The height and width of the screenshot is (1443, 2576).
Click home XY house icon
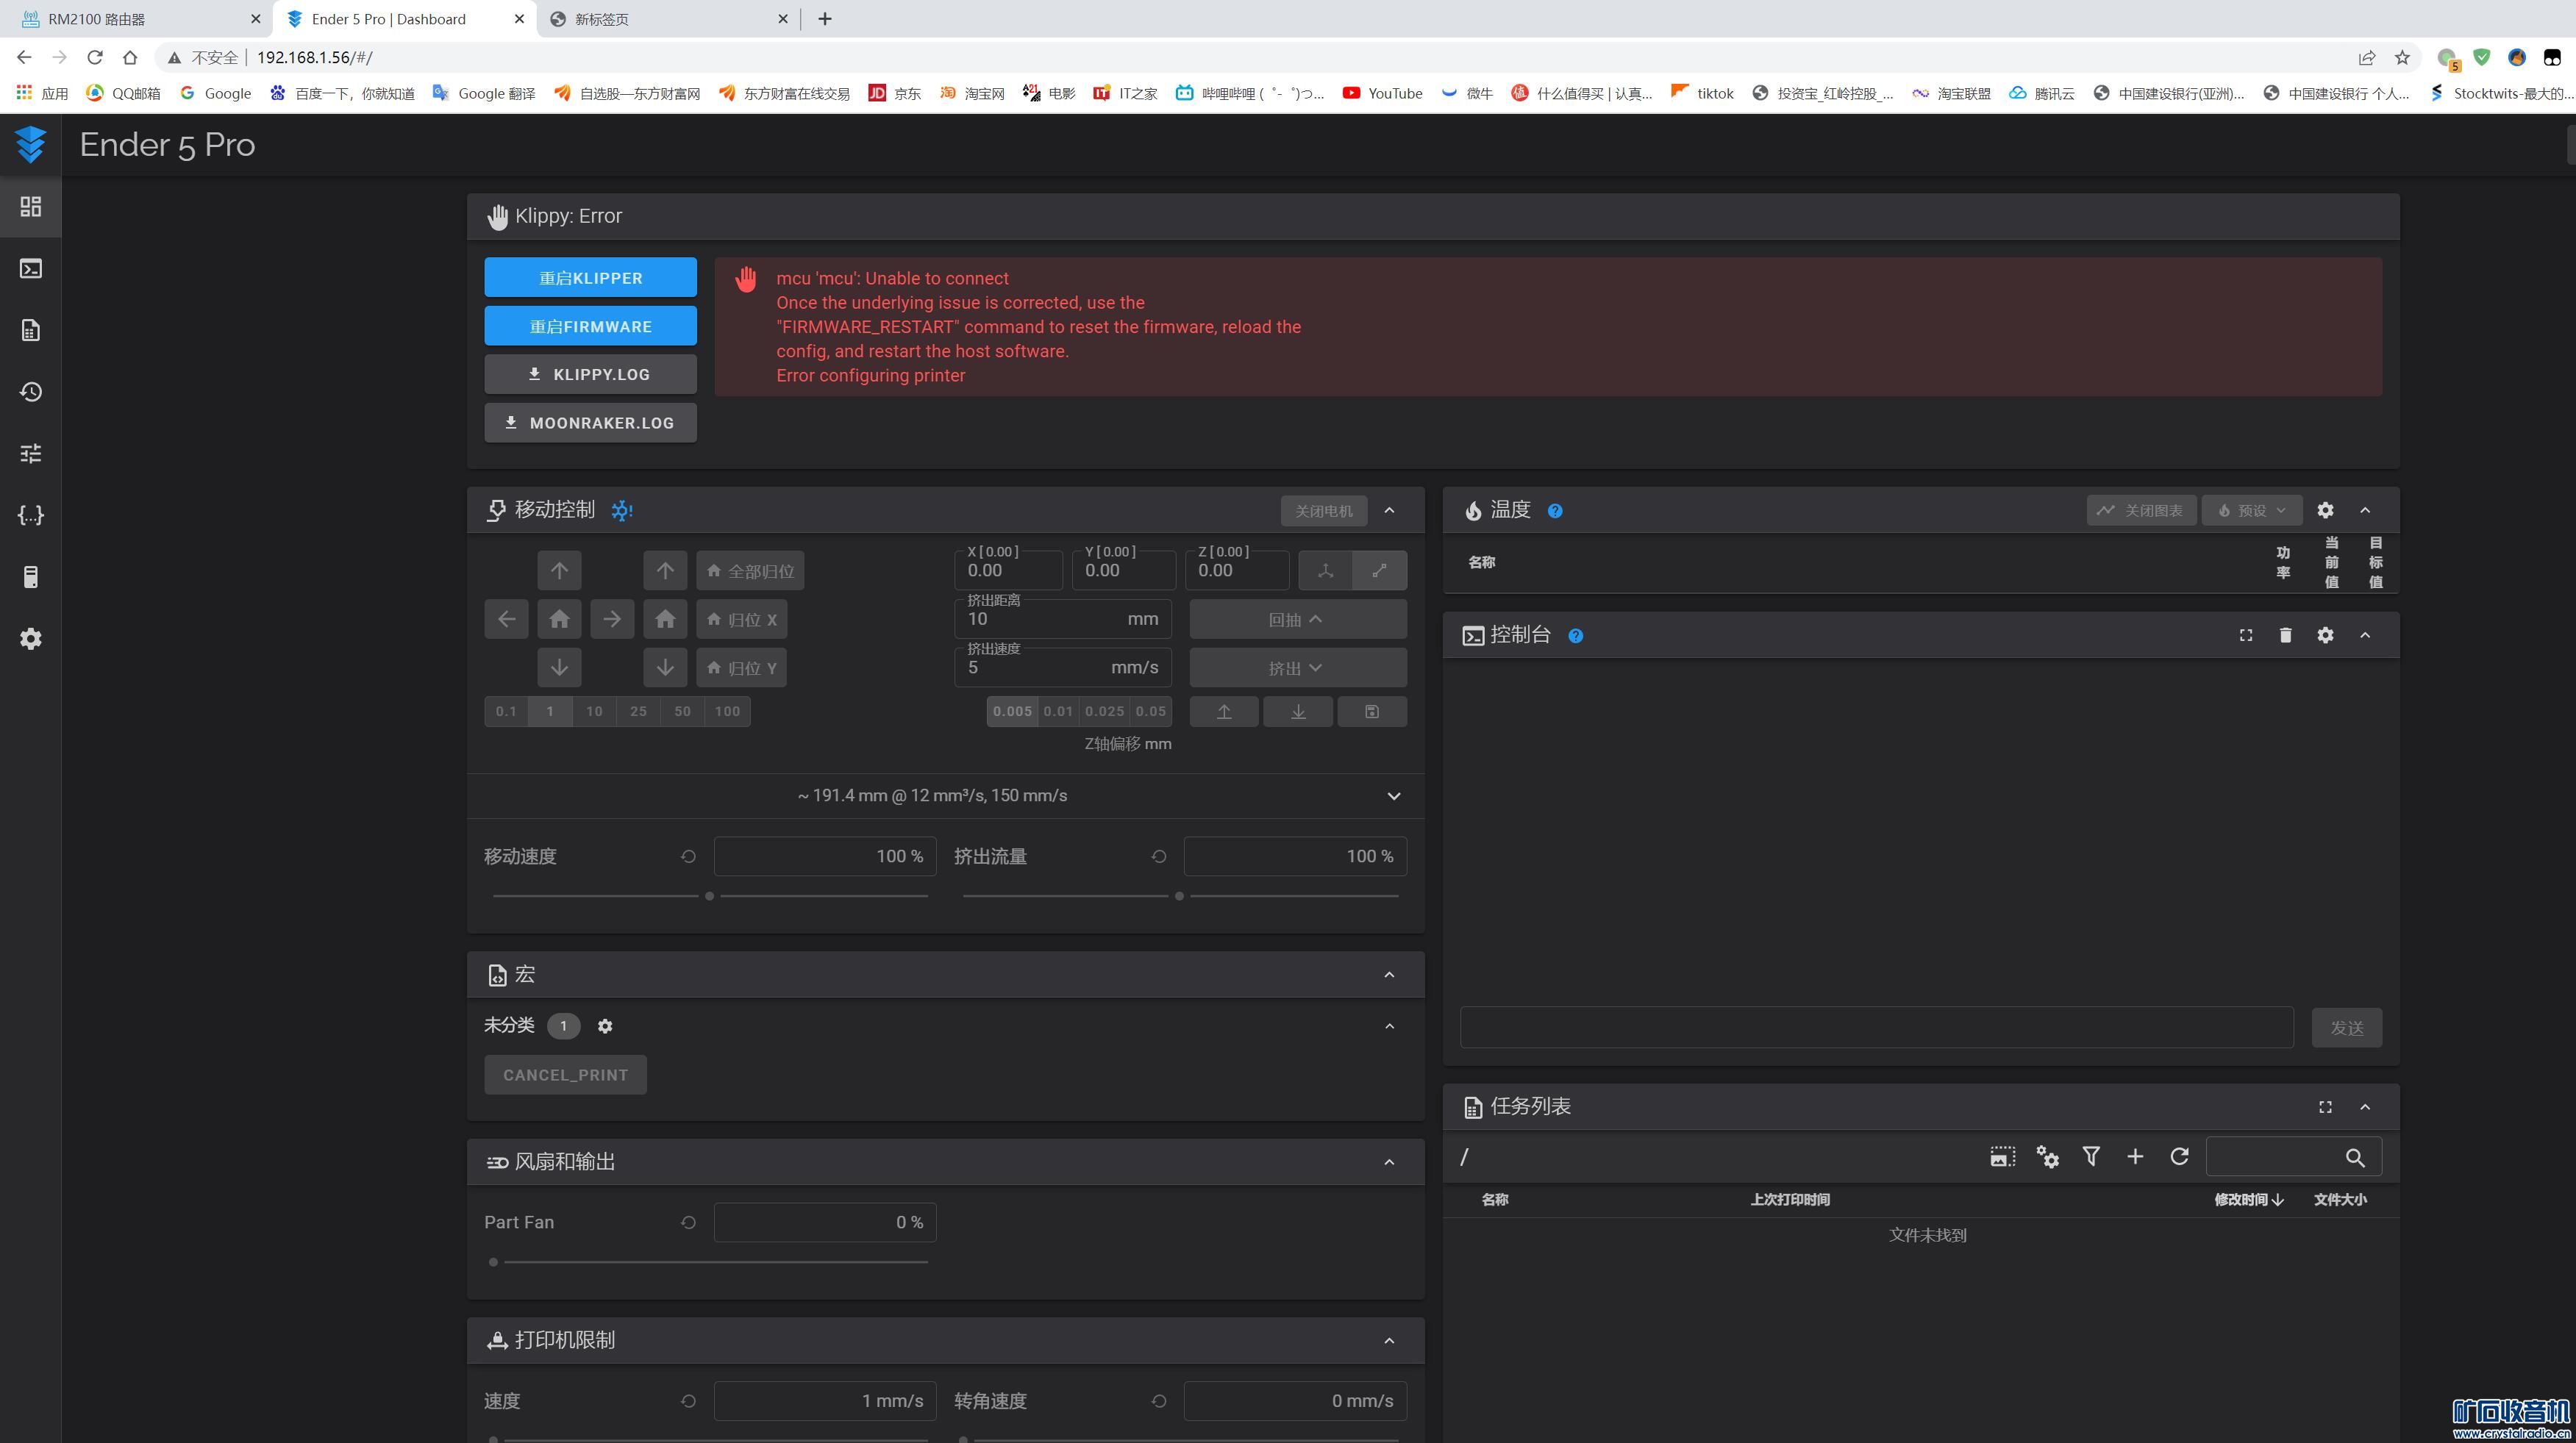[x=559, y=620]
